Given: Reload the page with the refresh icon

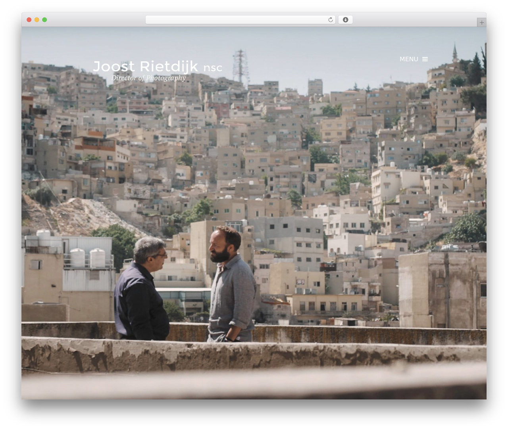Looking at the screenshot, I should pyautogui.click(x=331, y=20).
